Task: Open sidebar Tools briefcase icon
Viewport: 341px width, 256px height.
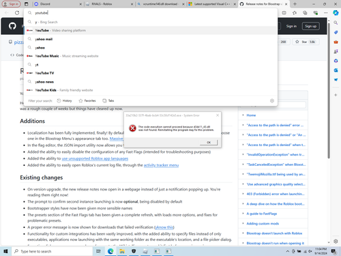Action: (336, 42)
